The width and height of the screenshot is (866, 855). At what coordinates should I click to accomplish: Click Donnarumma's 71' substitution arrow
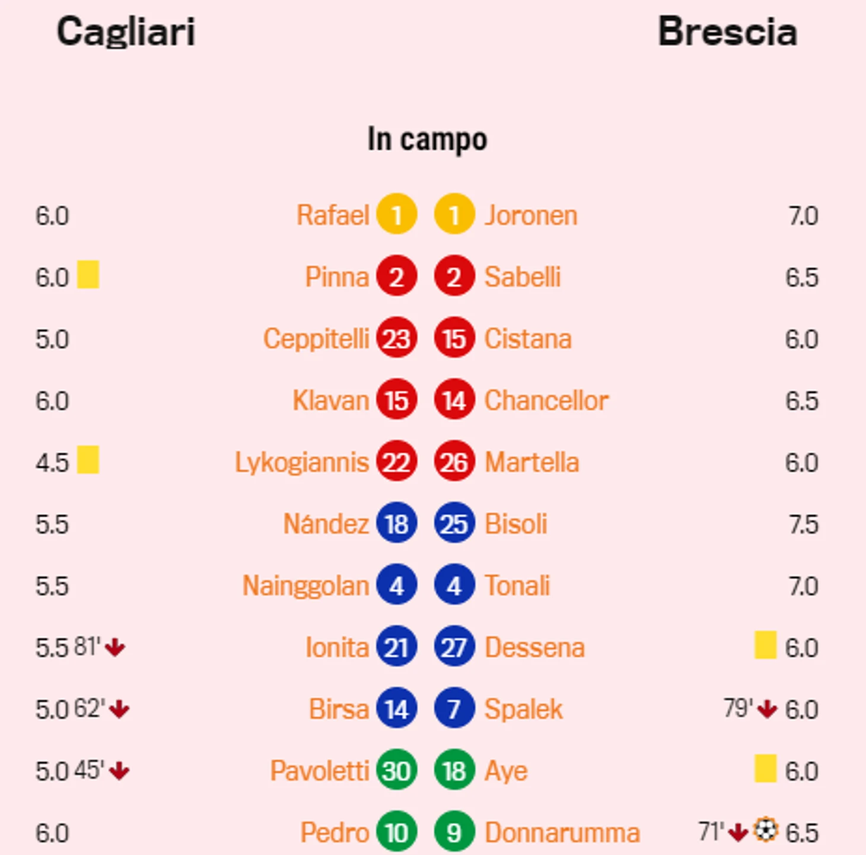[x=738, y=832]
